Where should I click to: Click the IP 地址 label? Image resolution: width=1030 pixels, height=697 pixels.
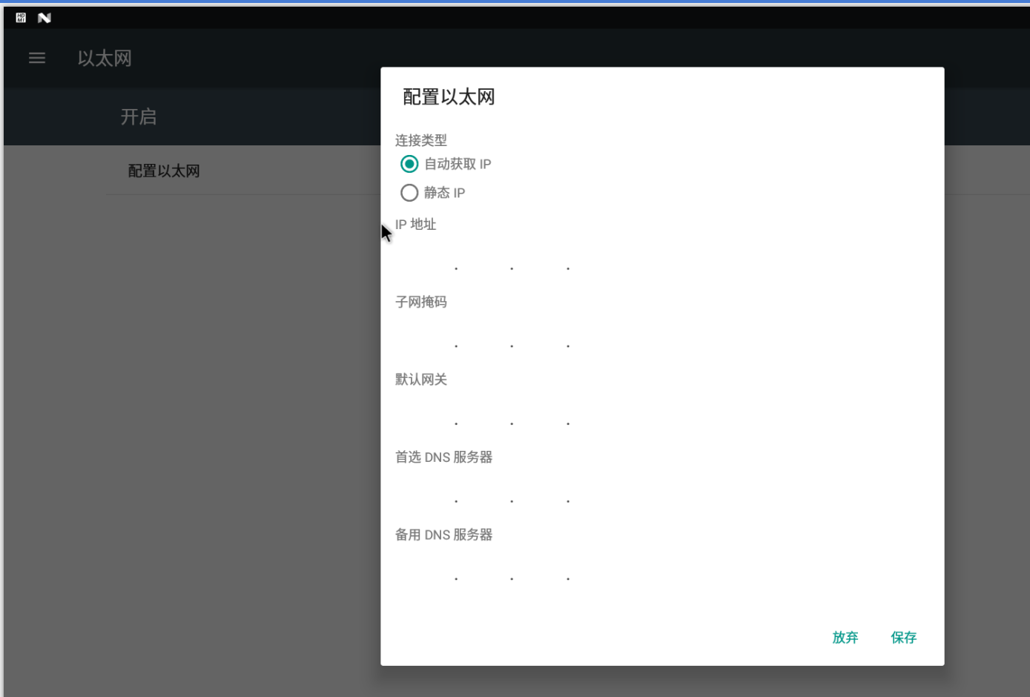[416, 225]
